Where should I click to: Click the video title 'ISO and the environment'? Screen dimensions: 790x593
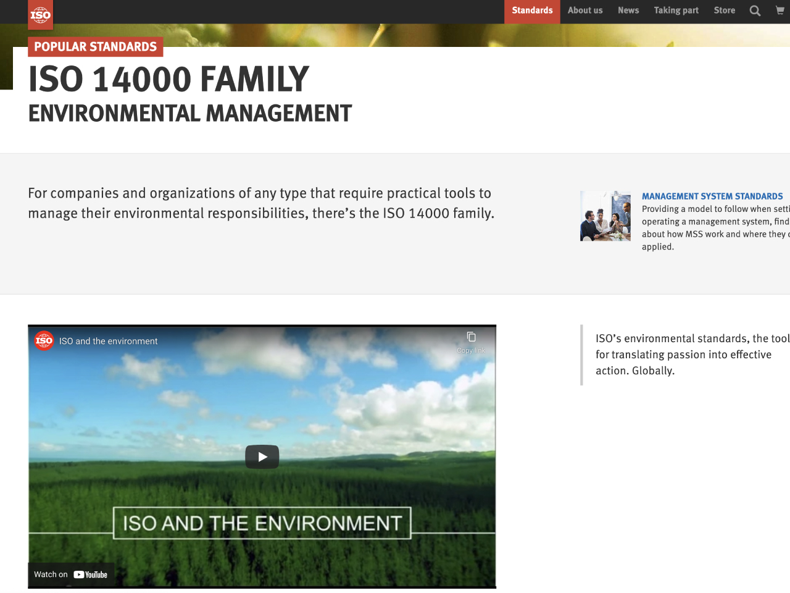[x=108, y=341]
